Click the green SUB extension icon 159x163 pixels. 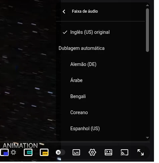click(x=28, y=152)
